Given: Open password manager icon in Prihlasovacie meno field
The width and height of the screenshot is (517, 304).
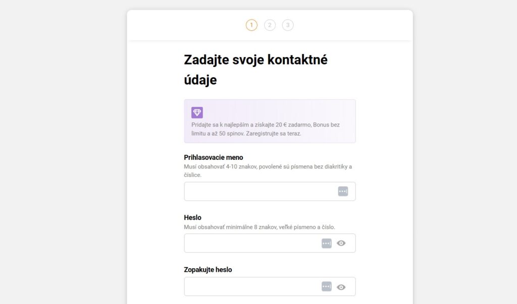Looking at the screenshot, I should [x=343, y=191].
